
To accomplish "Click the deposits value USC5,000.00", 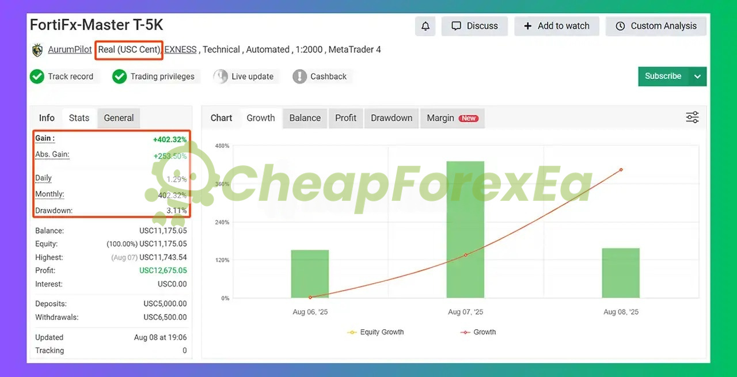I will click(x=165, y=304).
